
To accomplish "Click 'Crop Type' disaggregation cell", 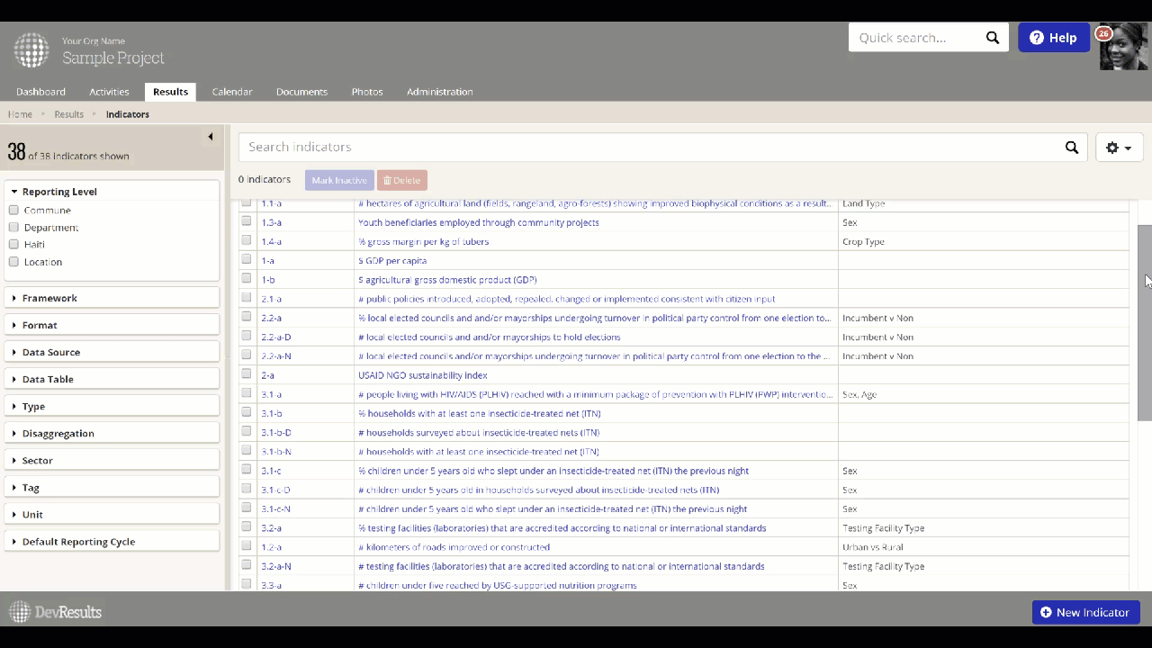I will (x=864, y=241).
